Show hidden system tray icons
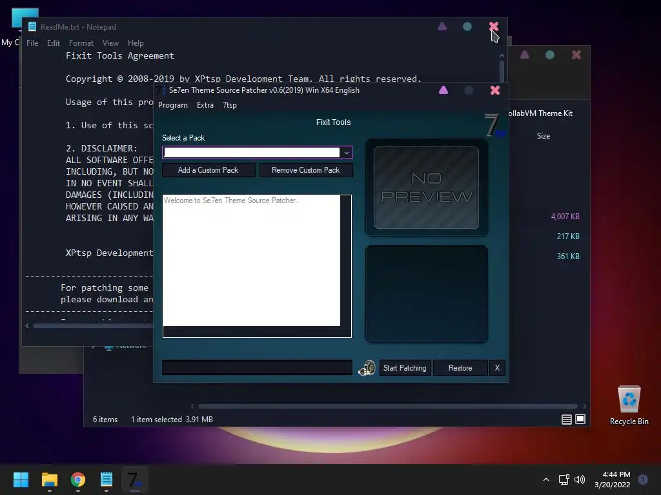Image resolution: width=661 pixels, height=495 pixels. tap(546, 480)
